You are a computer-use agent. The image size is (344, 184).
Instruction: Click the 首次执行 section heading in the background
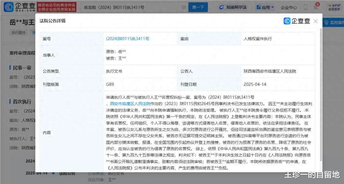tap(22, 102)
